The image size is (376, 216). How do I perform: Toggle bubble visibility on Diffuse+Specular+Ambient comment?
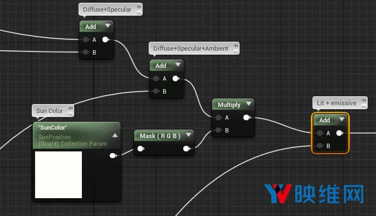pos(236,51)
